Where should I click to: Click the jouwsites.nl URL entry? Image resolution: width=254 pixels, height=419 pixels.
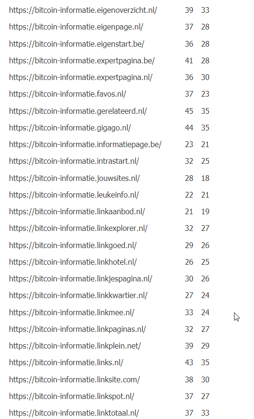click(75, 178)
